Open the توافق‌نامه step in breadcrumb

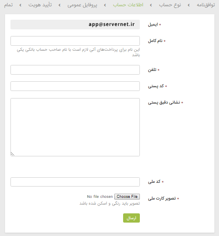click(x=206, y=5)
